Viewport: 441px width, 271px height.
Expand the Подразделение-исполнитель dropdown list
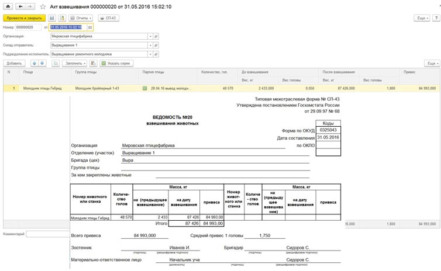tap(150, 54)
